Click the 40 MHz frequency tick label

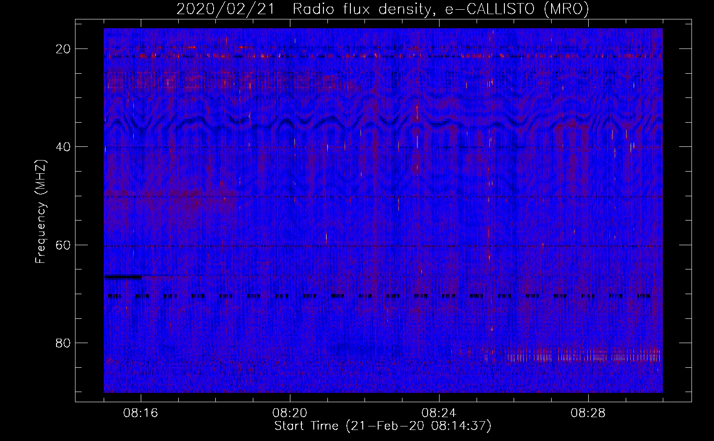63,147
